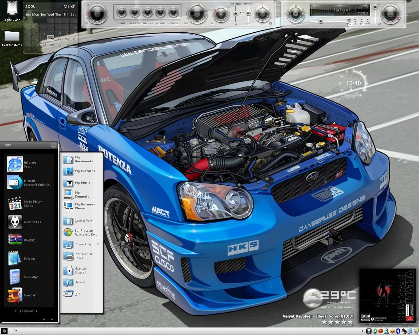
Task: Expand the Connect To submenu
Action: (x=82, y=244)
